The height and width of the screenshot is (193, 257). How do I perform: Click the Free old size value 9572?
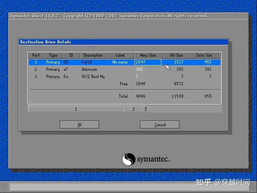click(x=179, y=84)
